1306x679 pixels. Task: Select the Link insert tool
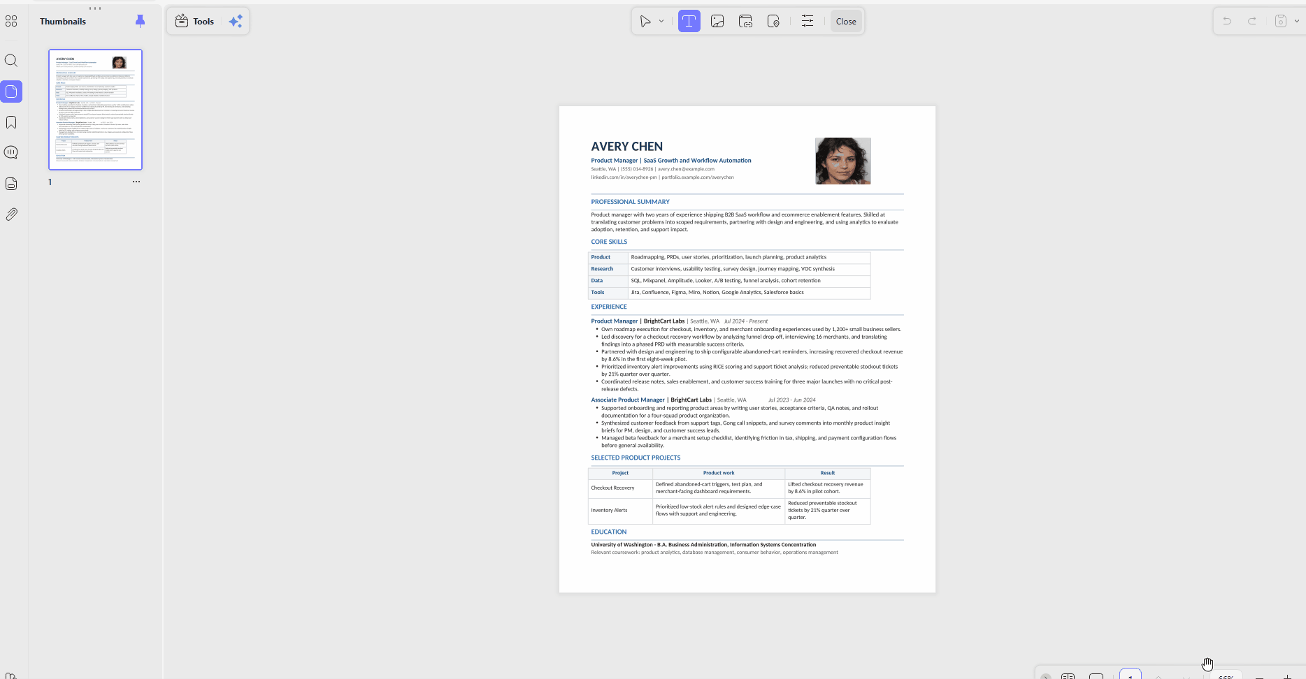[745, 22]
